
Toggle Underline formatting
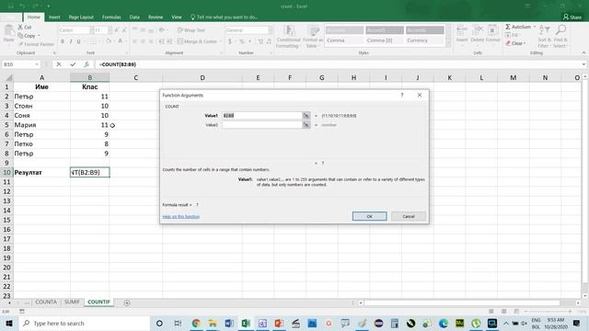[78, 41]
